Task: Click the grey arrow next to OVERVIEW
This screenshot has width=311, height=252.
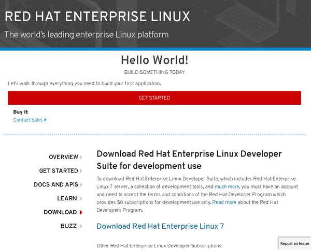Action: pos(81,157)
